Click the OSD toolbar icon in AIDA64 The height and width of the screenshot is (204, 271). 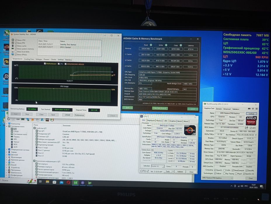pos(47,120)
